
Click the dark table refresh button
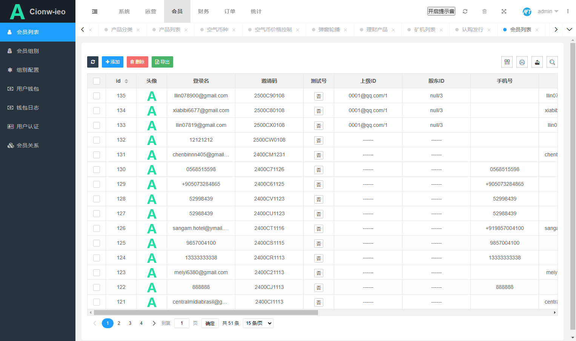click(93, 62)
